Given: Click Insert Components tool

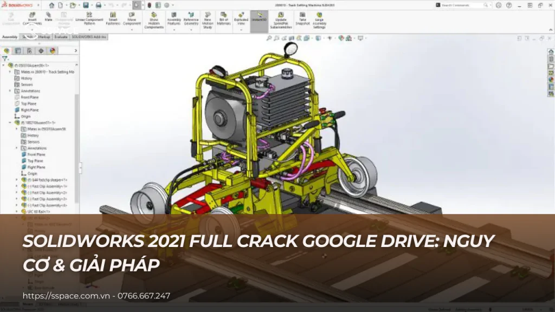Looking at the screenshot, I should click(32, 19).
